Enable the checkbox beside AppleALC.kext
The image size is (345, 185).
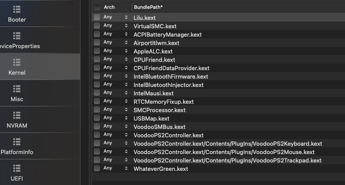(x=97, y=51)
